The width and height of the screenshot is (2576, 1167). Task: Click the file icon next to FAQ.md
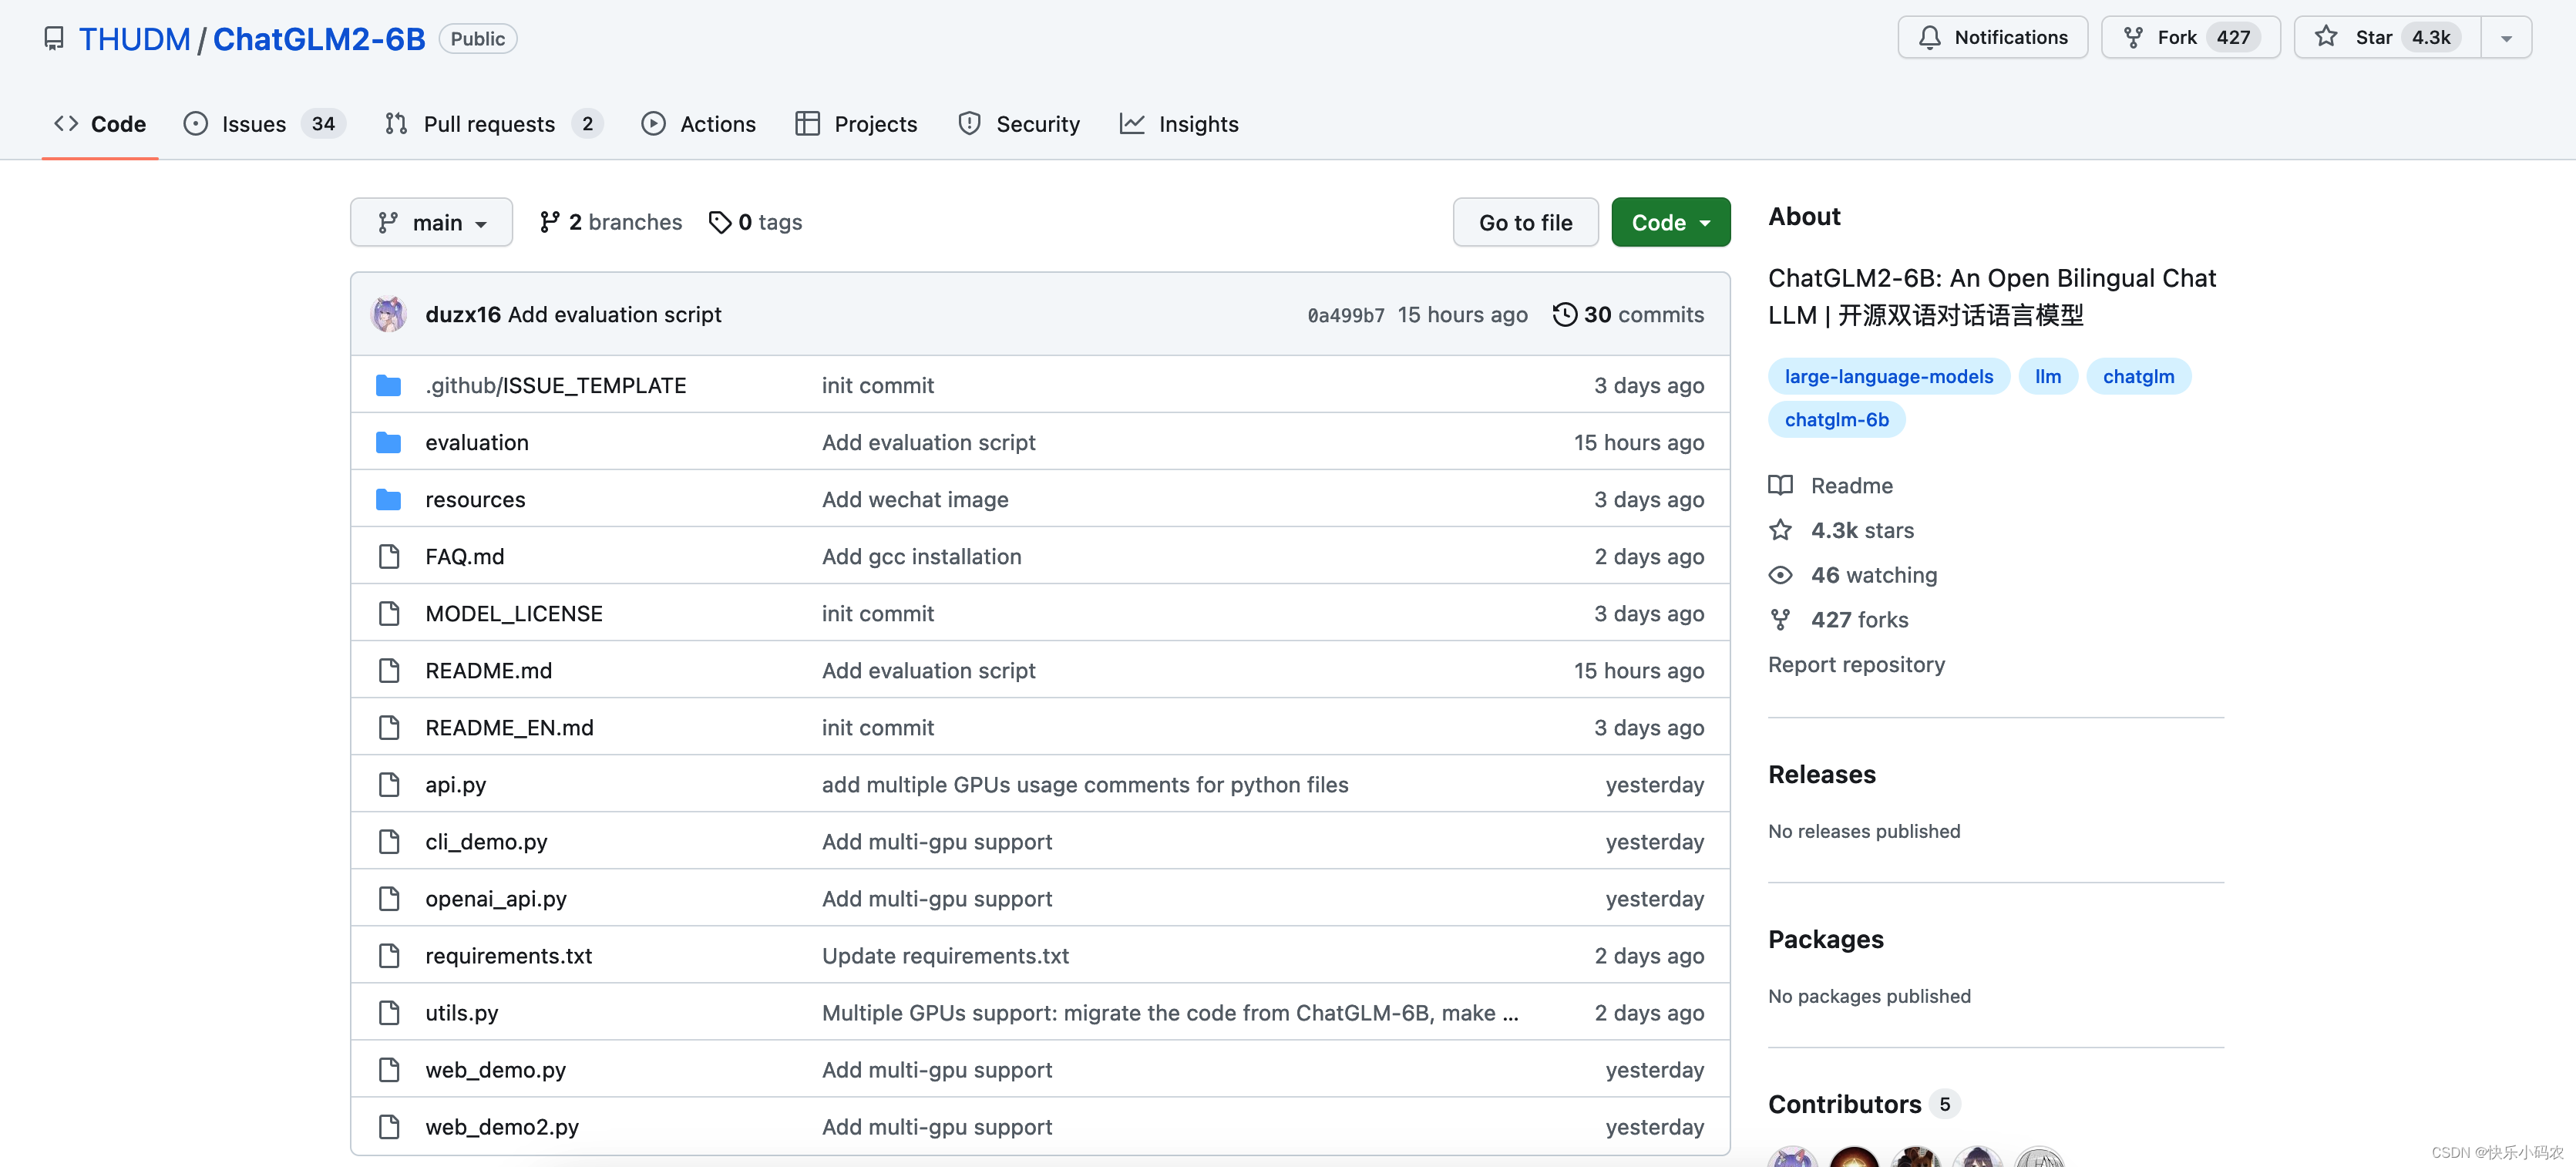tap(389, 557)
